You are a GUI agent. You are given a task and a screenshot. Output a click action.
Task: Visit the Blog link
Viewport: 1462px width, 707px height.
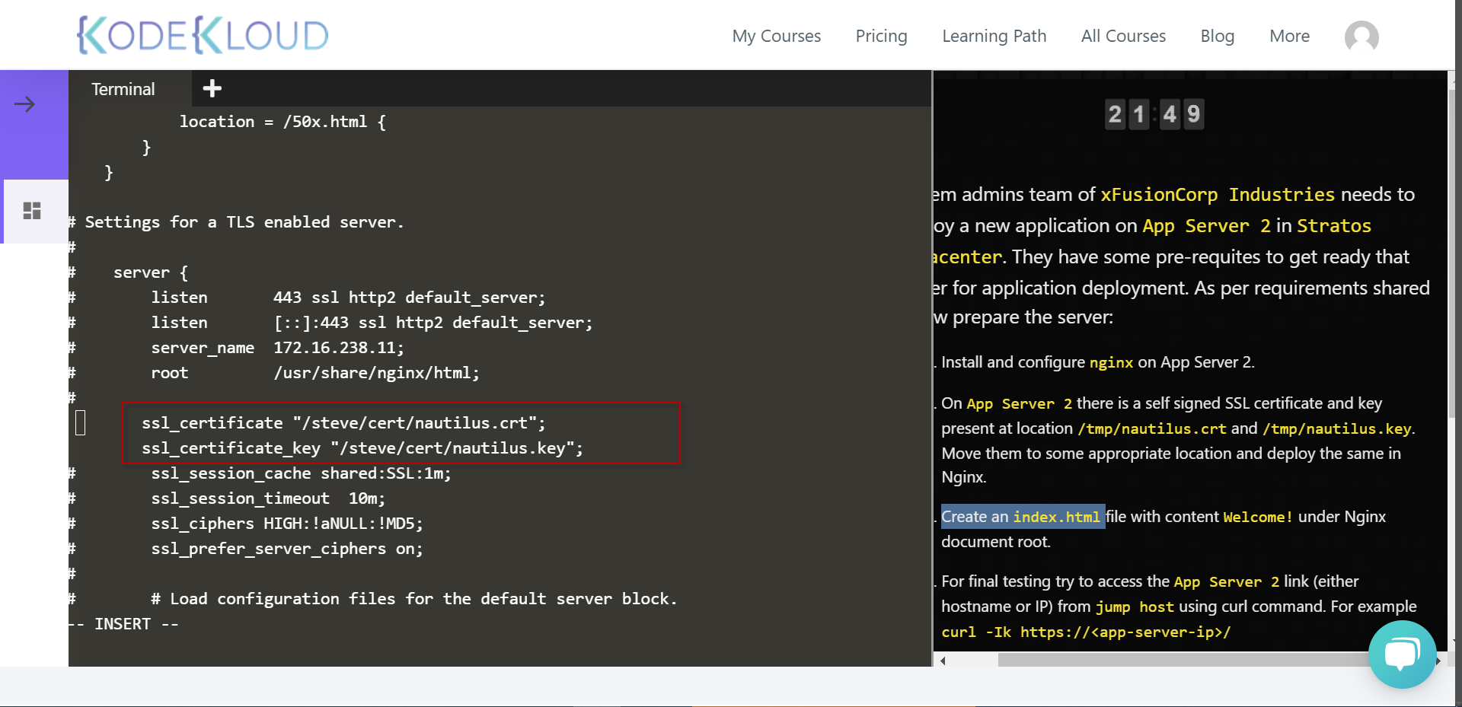1217,36
